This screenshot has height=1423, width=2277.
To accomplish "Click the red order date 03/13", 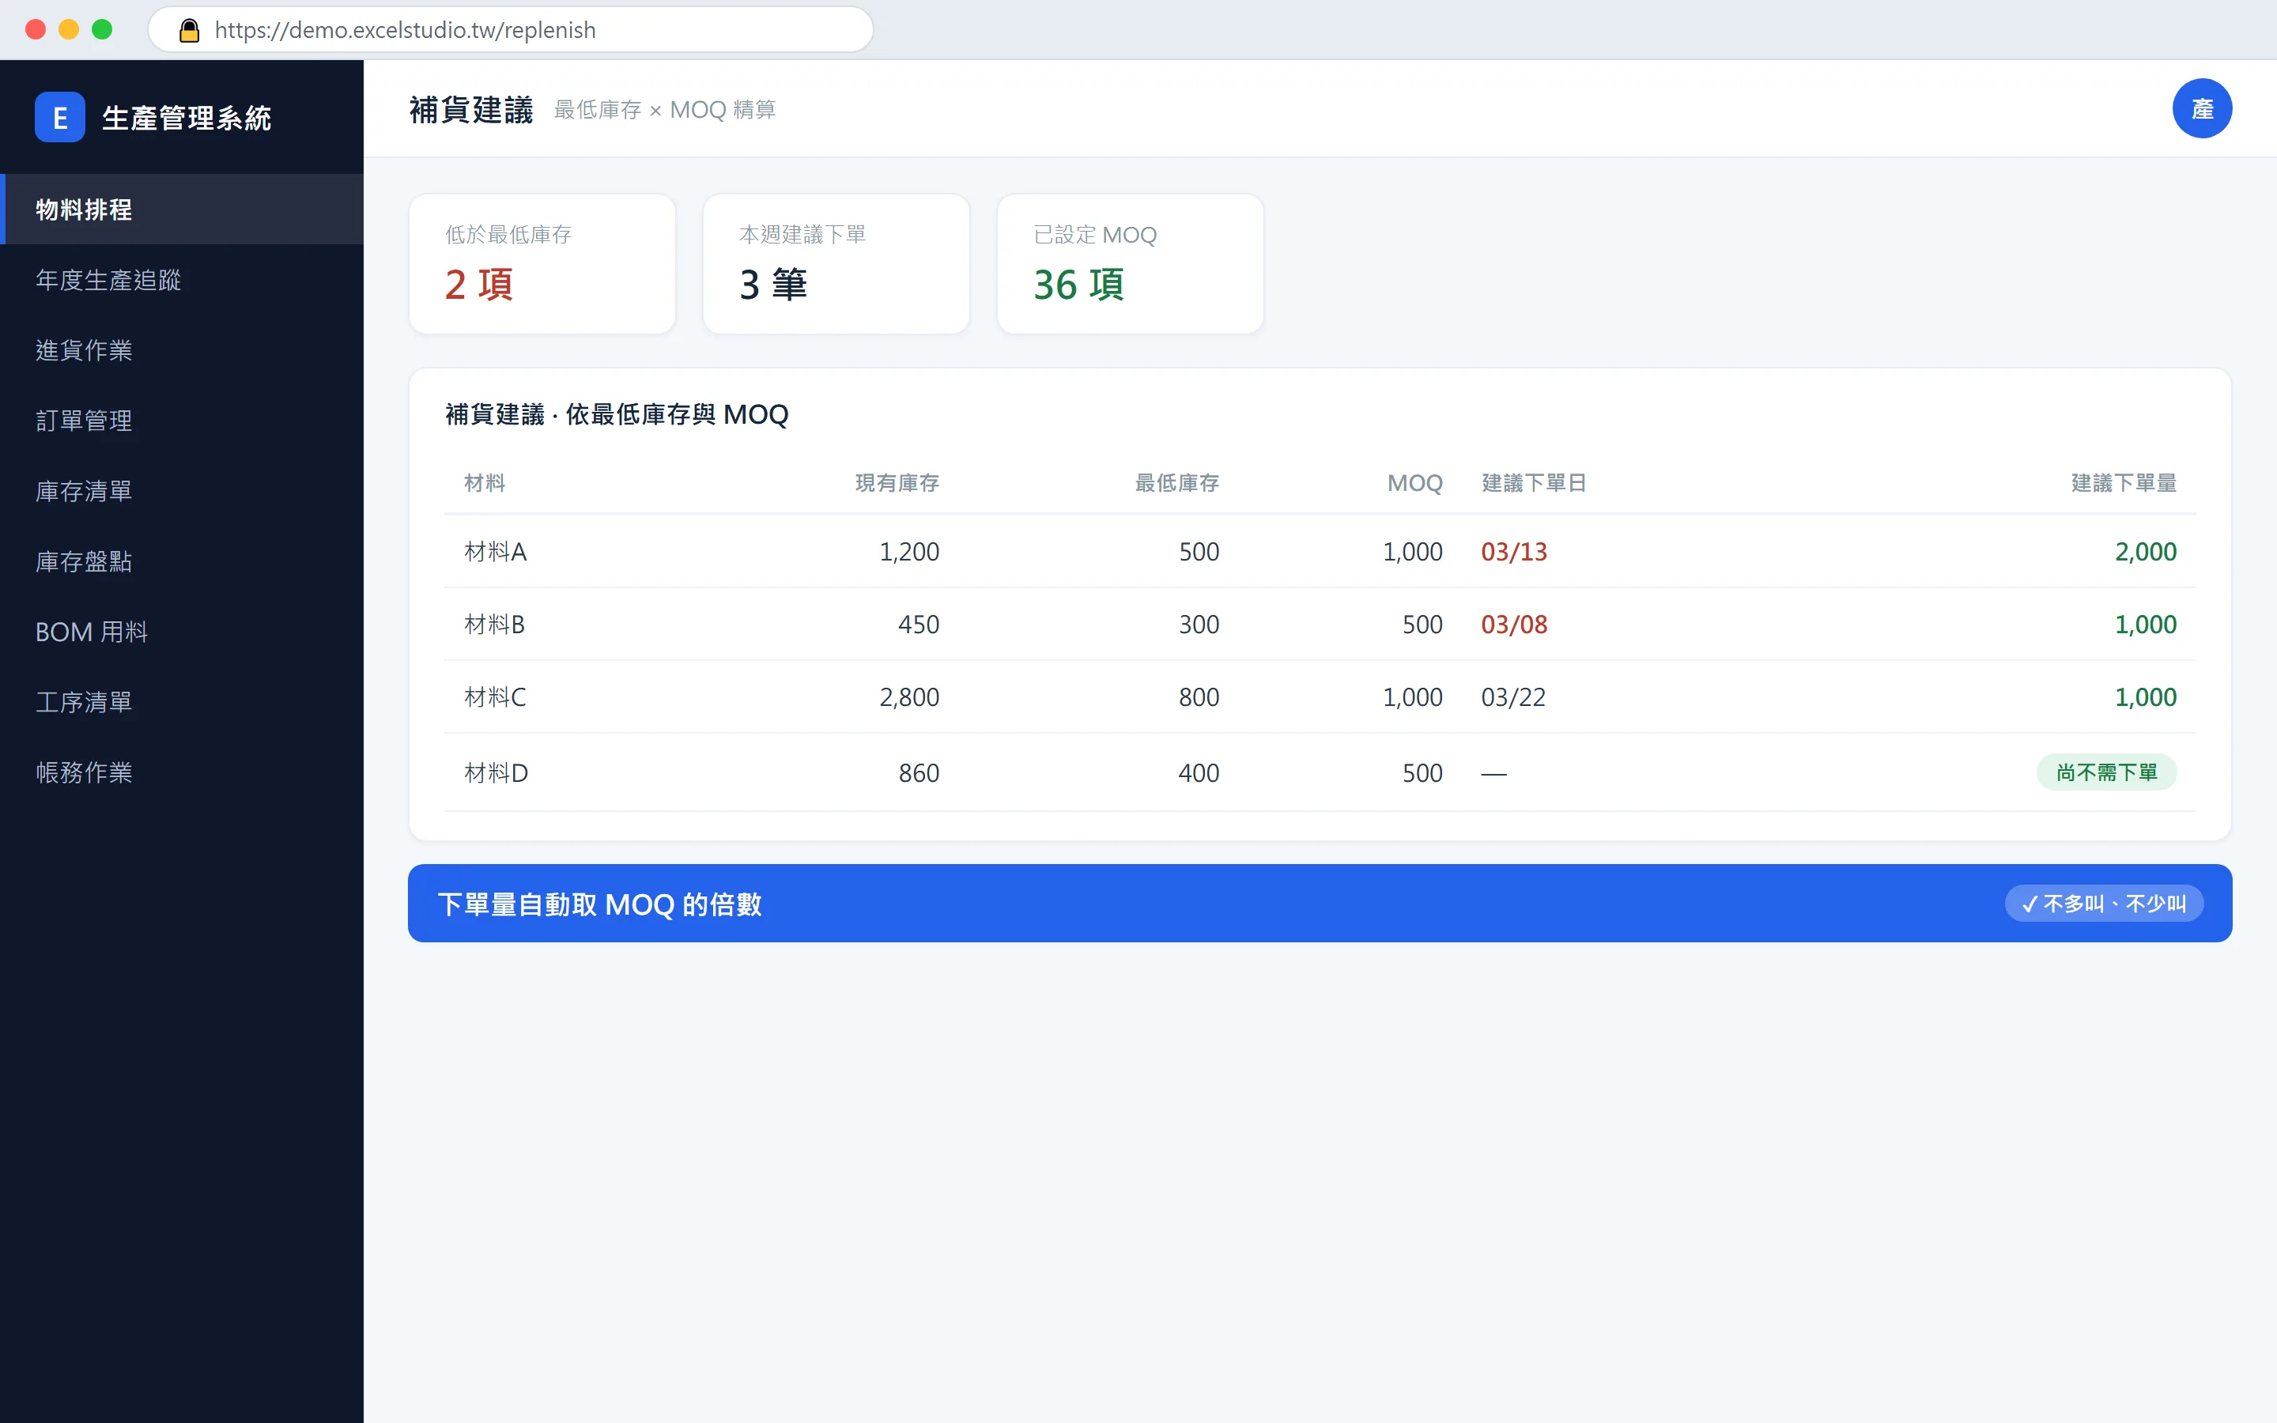I will tap(1514, 552).
